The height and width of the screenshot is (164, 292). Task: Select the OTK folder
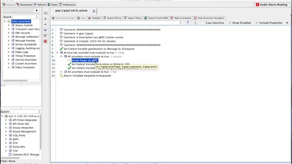point(15,143)
